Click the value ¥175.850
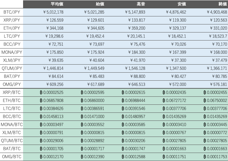The width and height of the screenshot is (228, 161). pos(55,52)
